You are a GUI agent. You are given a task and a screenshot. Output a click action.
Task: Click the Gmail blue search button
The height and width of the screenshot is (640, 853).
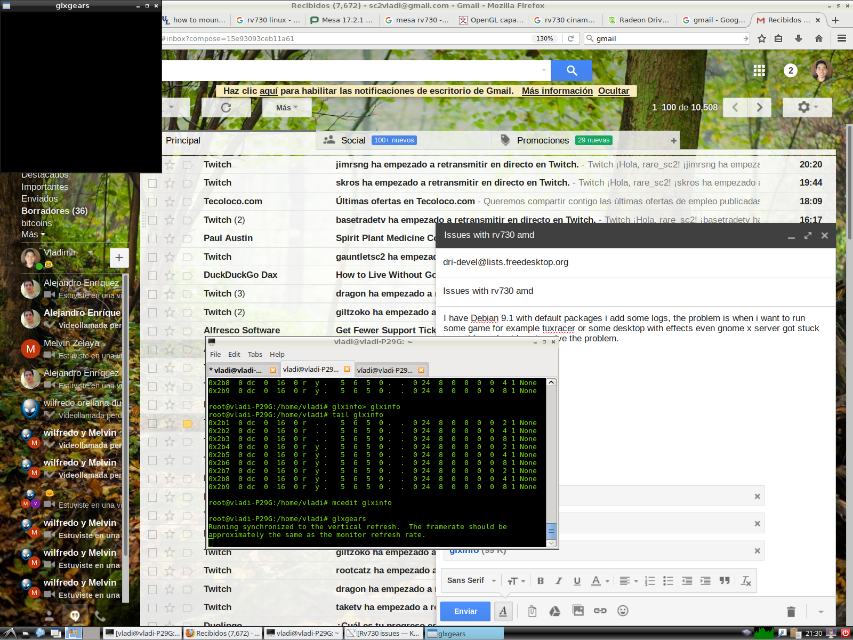click(572, 70)
